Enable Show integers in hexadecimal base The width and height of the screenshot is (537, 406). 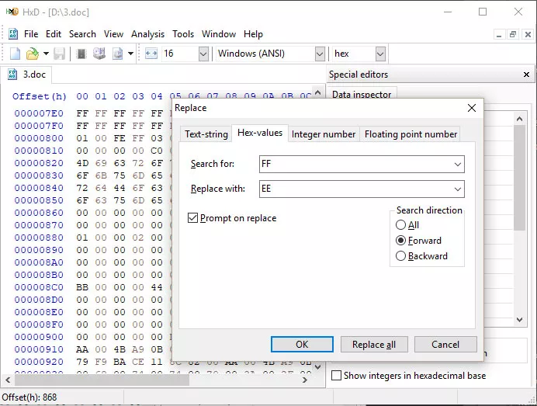[x=336, y=376]
